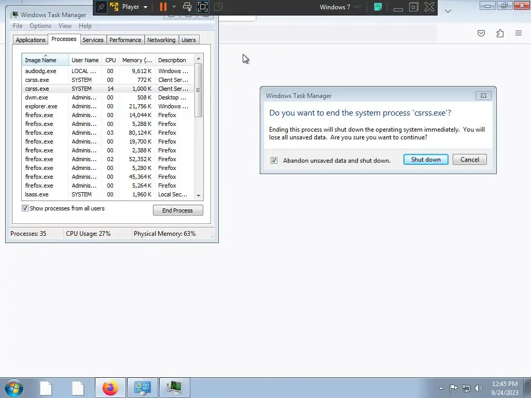This screenshot has width=531, height=398.
Task: Switch to the Networking tab
Action: [161, 40]
